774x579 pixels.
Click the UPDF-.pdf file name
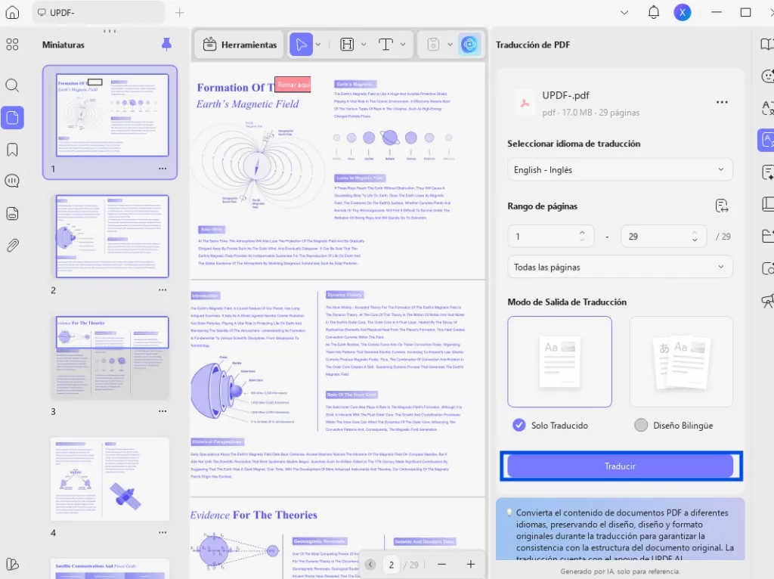click(x=565, y=95)
